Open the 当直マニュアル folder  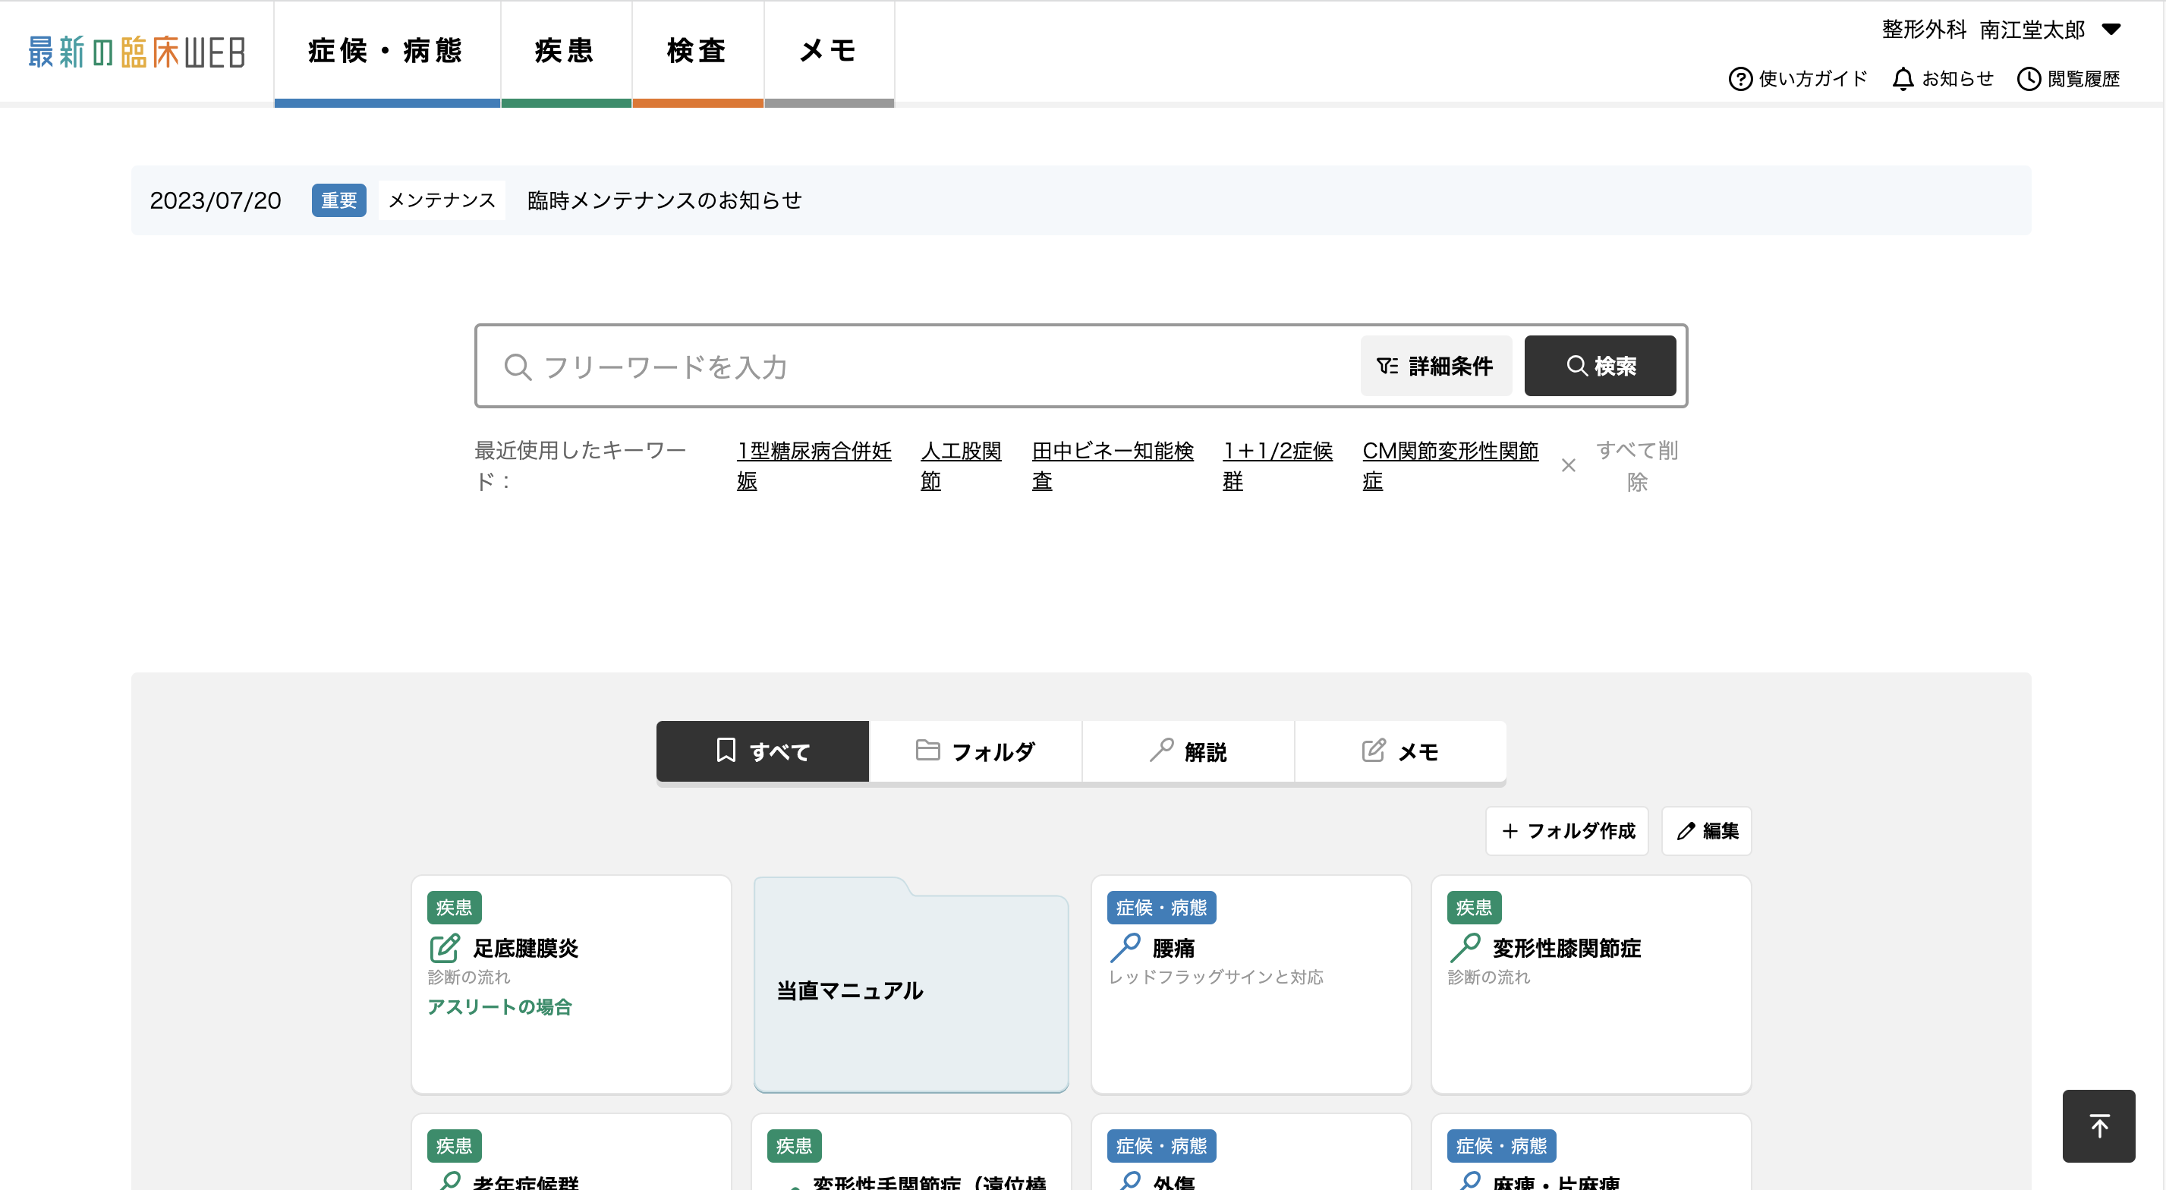coord(911,985)
